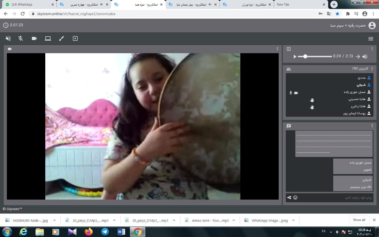Click the chat message input field

click(x=333, y=198)
